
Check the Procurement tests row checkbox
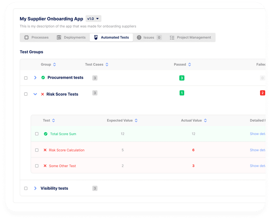point(26,78)
